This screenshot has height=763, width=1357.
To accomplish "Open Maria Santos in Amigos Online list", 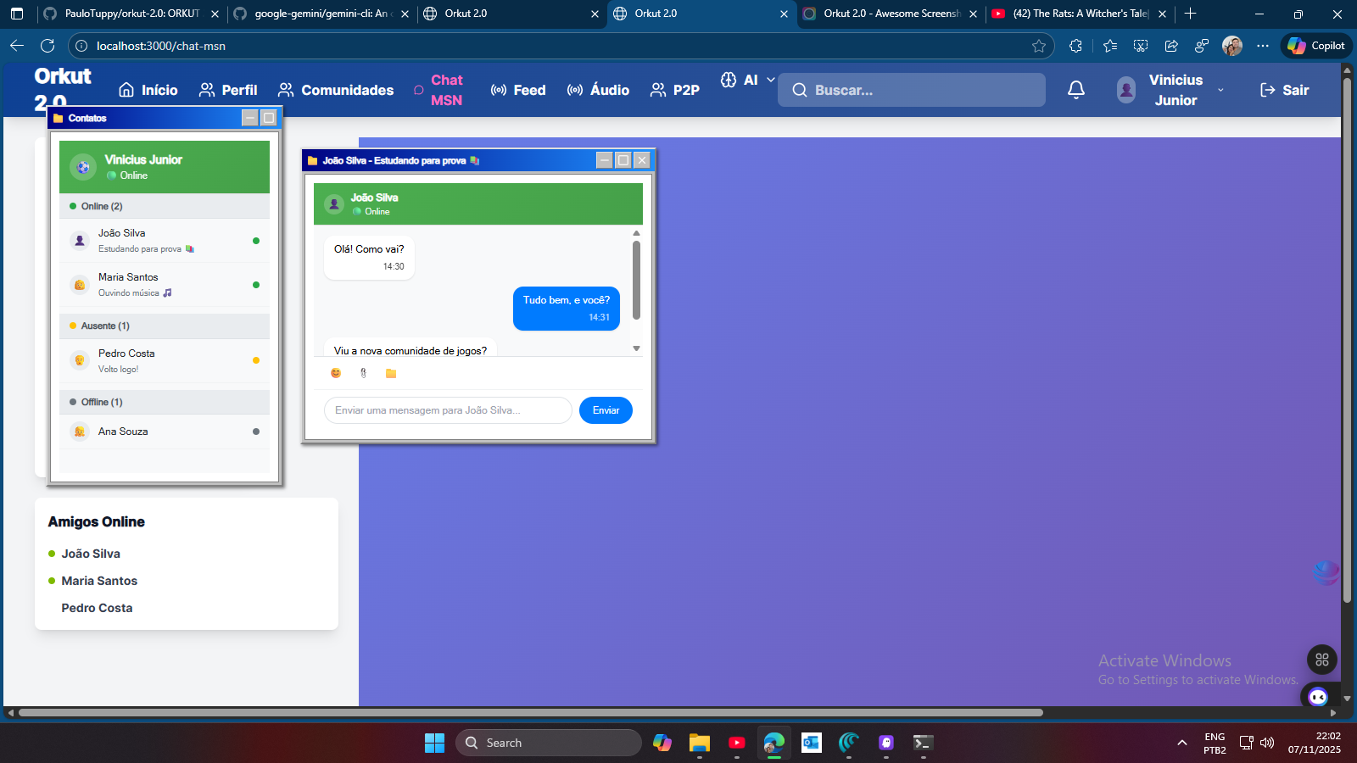I will pyautogui.click(x=99, y=581).
